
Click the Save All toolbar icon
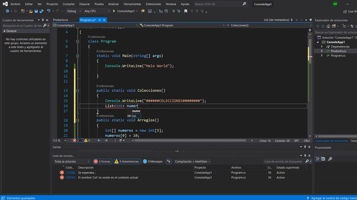click(41, 11)
